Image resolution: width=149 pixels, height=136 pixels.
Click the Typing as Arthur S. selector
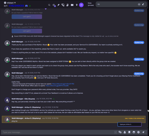click(x=130, y=124)
